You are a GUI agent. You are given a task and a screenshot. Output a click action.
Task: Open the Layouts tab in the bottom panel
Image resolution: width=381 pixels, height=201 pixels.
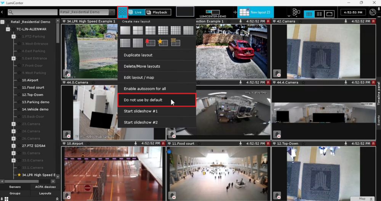(45, 193)
